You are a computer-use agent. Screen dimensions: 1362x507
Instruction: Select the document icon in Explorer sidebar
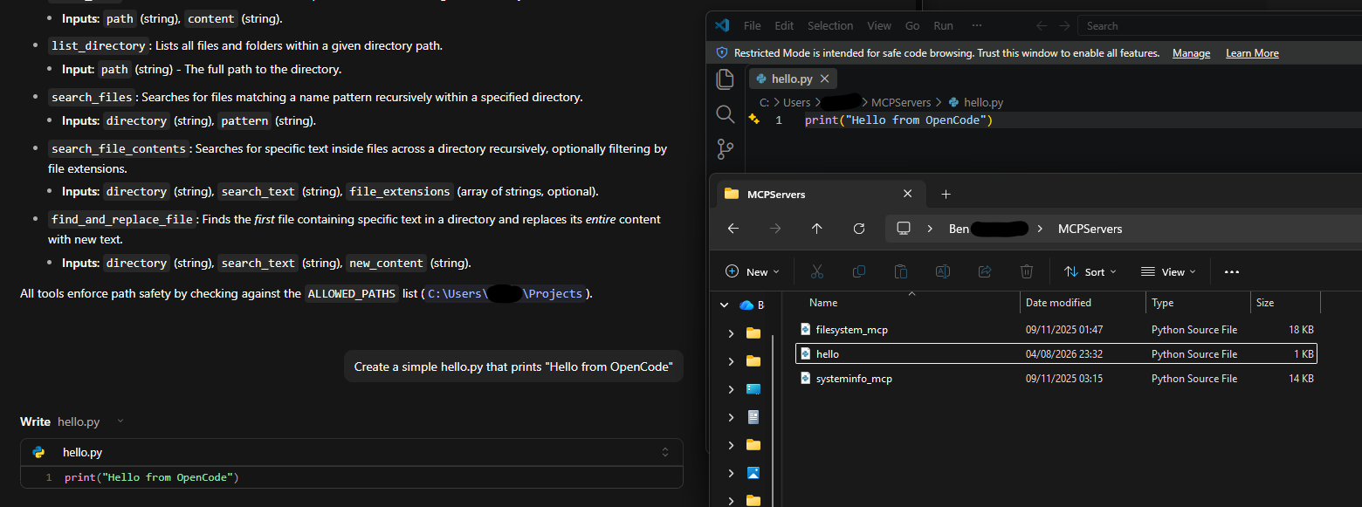753,417
